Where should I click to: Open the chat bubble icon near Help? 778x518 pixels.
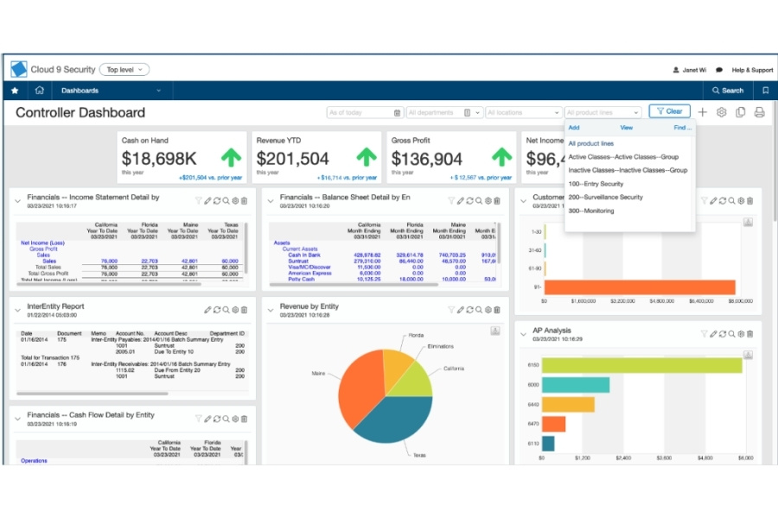719,70
